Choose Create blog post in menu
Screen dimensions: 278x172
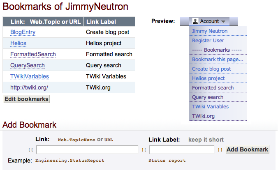pos(211,69)
